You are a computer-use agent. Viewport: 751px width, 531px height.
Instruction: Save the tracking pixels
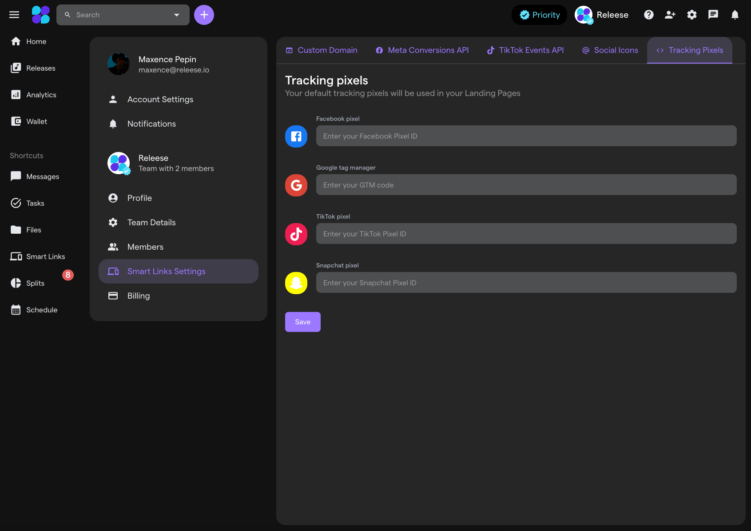303,322
